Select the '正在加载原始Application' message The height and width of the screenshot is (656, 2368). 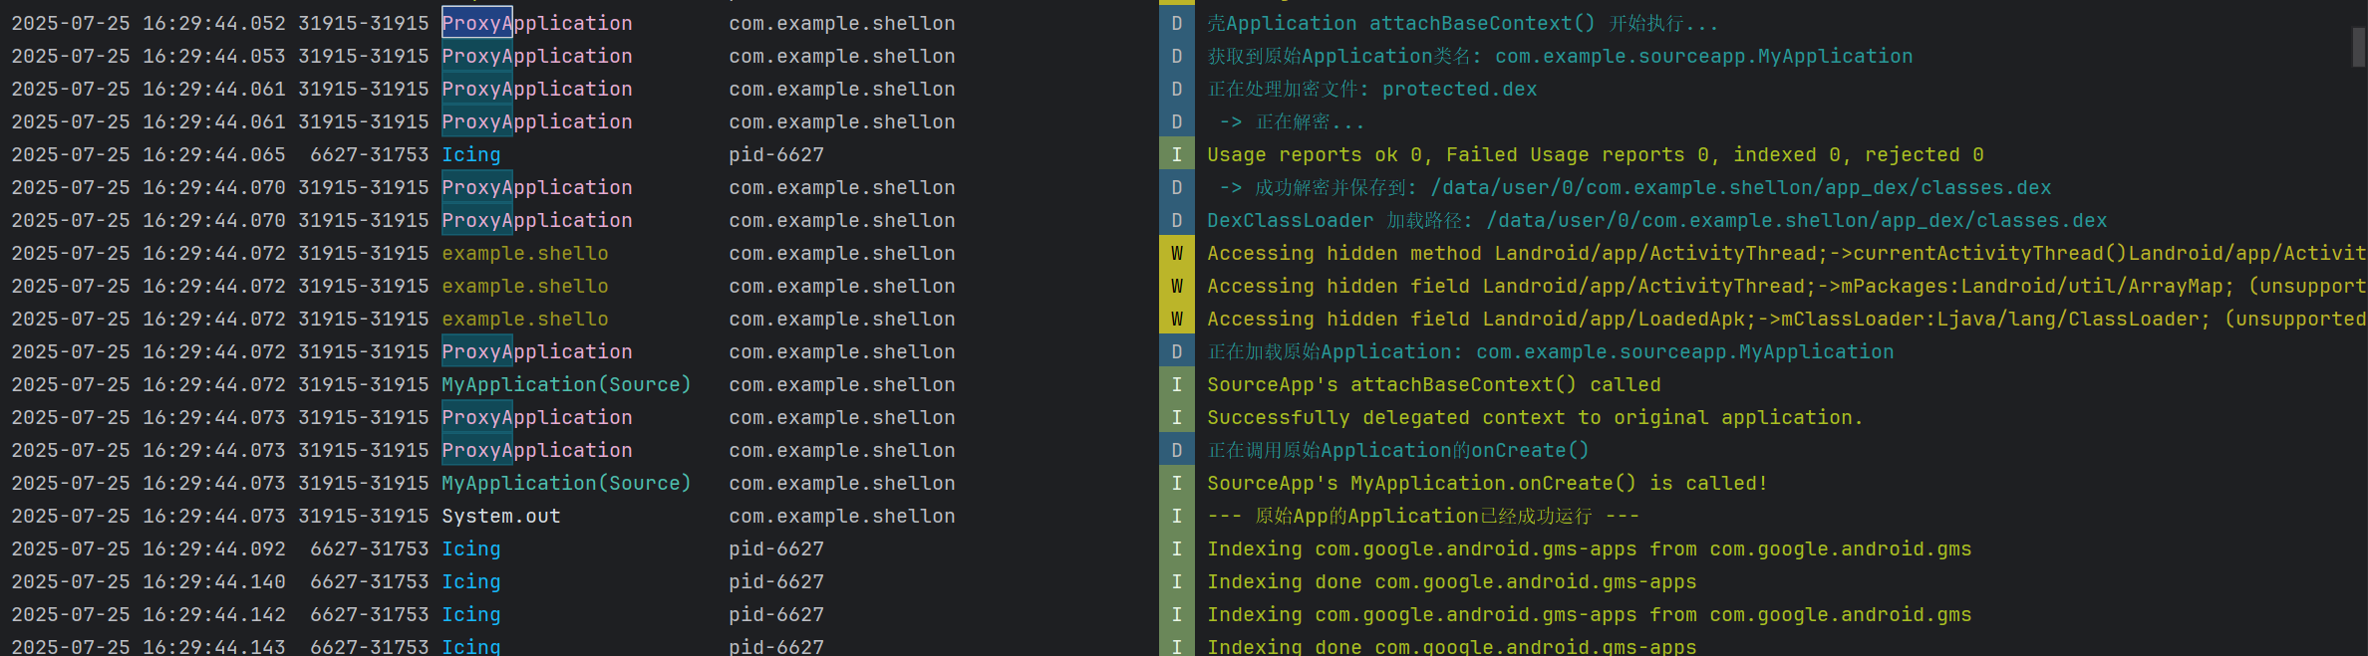1550,351
